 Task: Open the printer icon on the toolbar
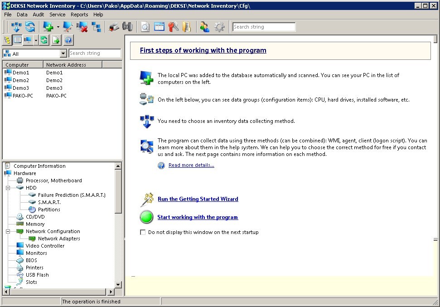[x=113, y=26]
